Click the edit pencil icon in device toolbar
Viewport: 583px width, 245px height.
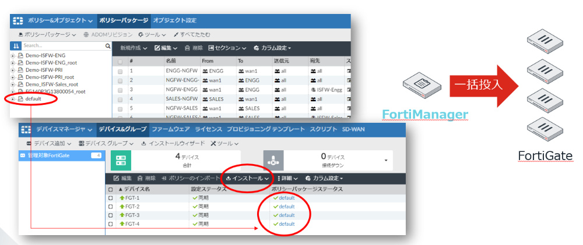(115, 179)
